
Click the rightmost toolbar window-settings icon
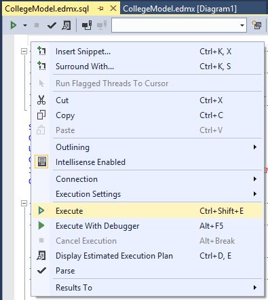(x=256, y=25)
